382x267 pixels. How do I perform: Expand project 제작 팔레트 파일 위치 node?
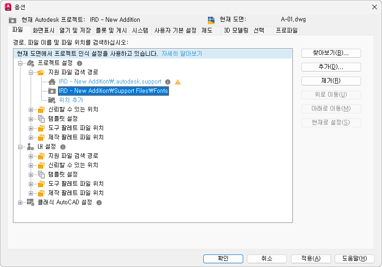[31, 137]
